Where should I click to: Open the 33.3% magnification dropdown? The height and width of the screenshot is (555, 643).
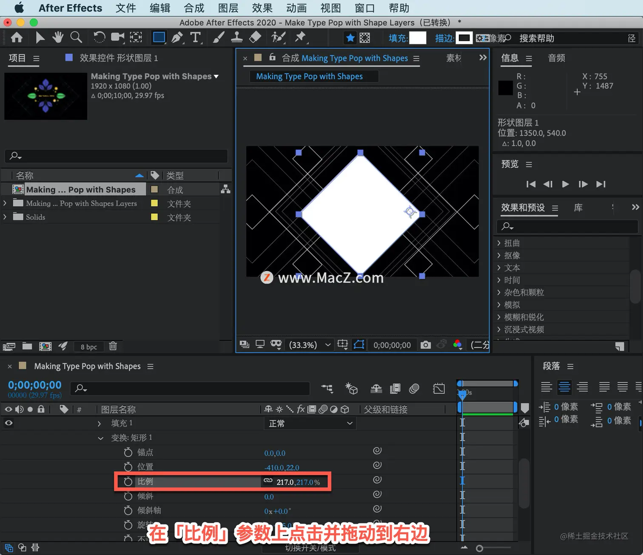pyautogui.click(x=310, y=345)
